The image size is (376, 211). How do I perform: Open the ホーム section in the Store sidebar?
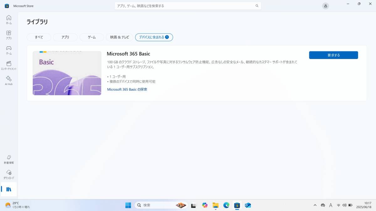tap(8, 19)
